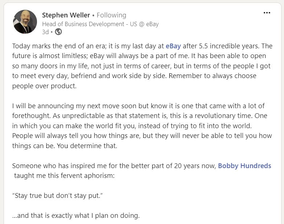Open Stephen Weller's profile photo
The width and height of the screenshot is (284, 224).
point(25,22)
